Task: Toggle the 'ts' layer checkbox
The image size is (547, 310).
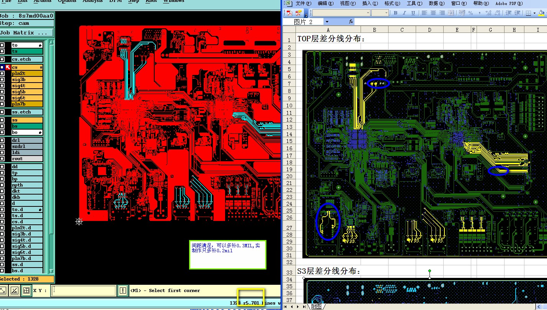Action: [x=2, y=51]
